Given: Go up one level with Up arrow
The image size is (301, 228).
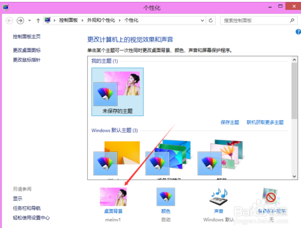Looking at the screenshot, I should point(38,20).
